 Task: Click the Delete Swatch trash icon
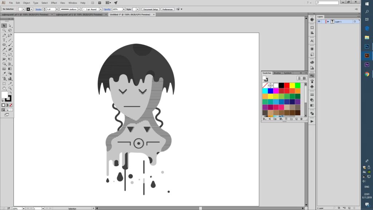(x=301, y=119)
